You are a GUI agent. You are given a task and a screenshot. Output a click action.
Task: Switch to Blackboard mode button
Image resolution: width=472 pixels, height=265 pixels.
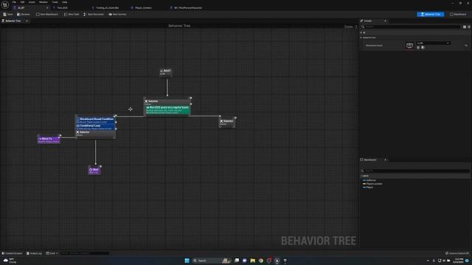[458, 15]
